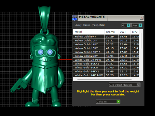Click the 31.31 grams value
The height and width of the screenshot is (116, 155).
pyautogui.click(x=110, y=41)
